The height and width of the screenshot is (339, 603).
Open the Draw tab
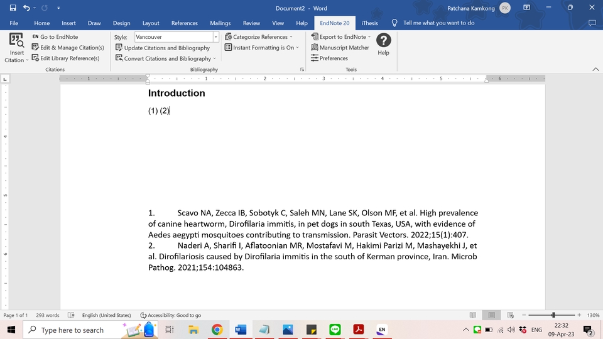(x=94, y=23)
